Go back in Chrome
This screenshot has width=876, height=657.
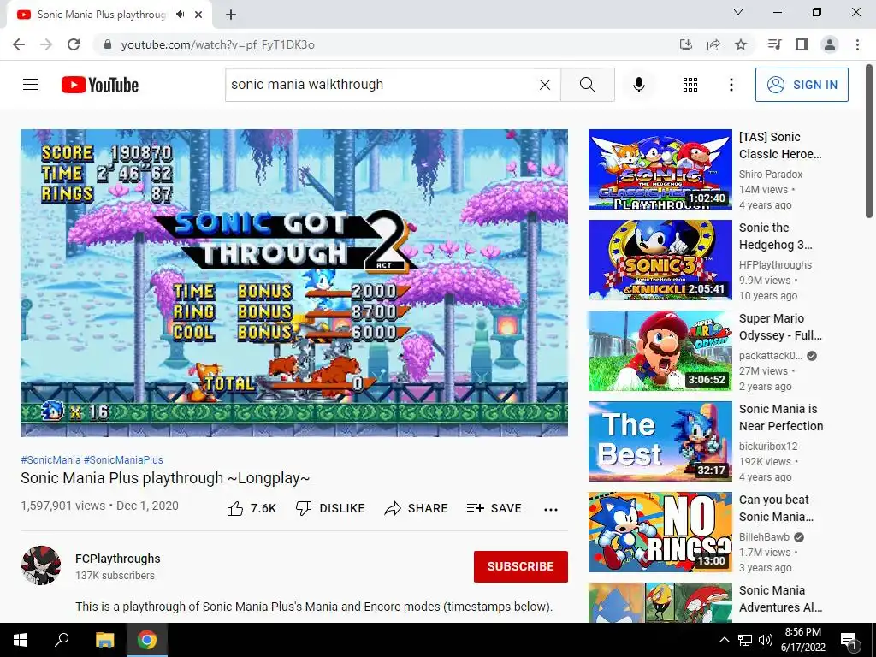(19, 44)
